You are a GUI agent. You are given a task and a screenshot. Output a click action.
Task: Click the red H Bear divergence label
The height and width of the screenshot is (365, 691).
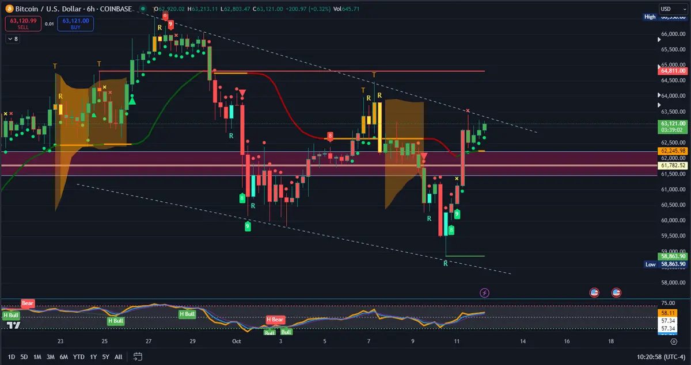275,320
